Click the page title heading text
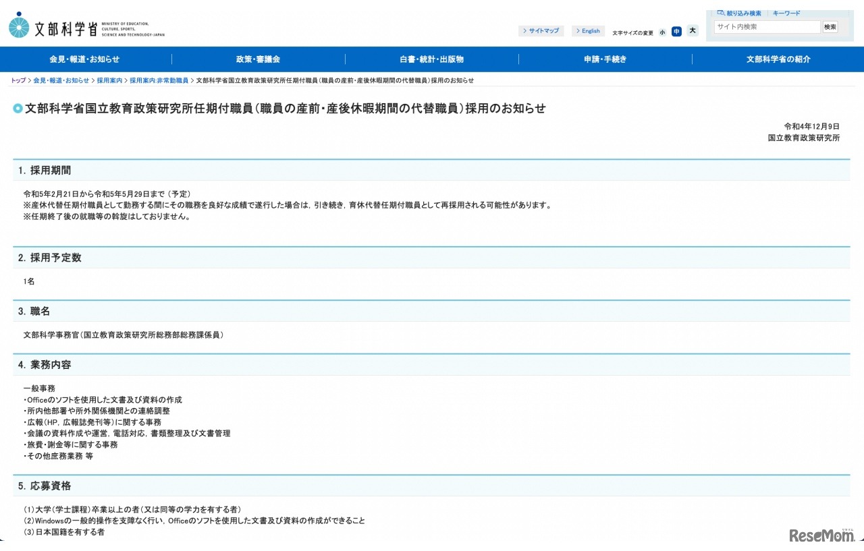Screen dimensions: 864x551 (x=285, y=109)
